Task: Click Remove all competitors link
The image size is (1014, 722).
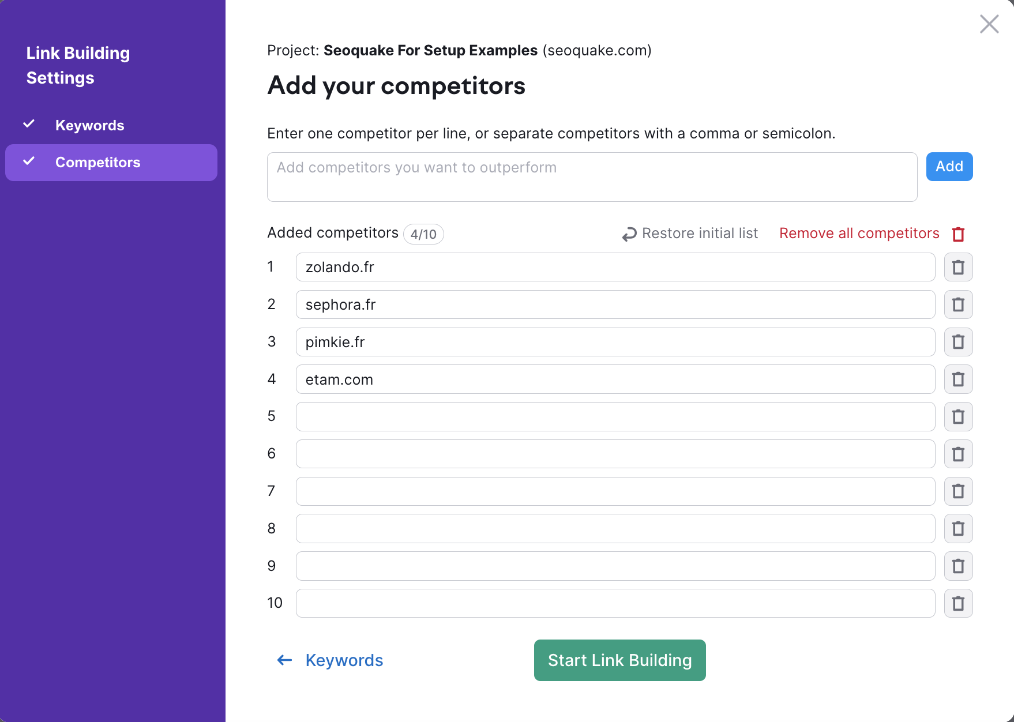Action: tap(859, 234)
